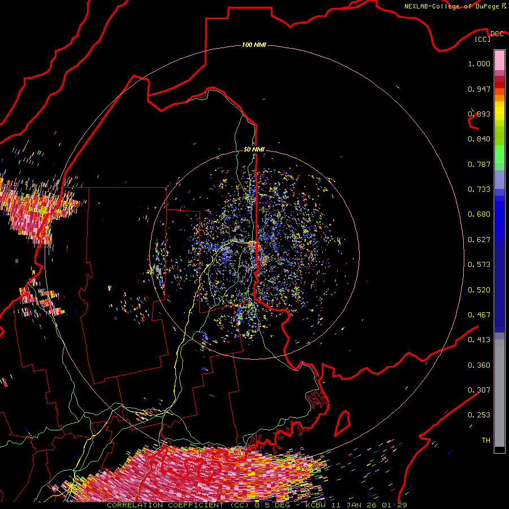Image resolution: width=509 pixels, height=509 pixels.
Task: Click the 0.5 DEG elevation angle text
Action: [272, 505]
